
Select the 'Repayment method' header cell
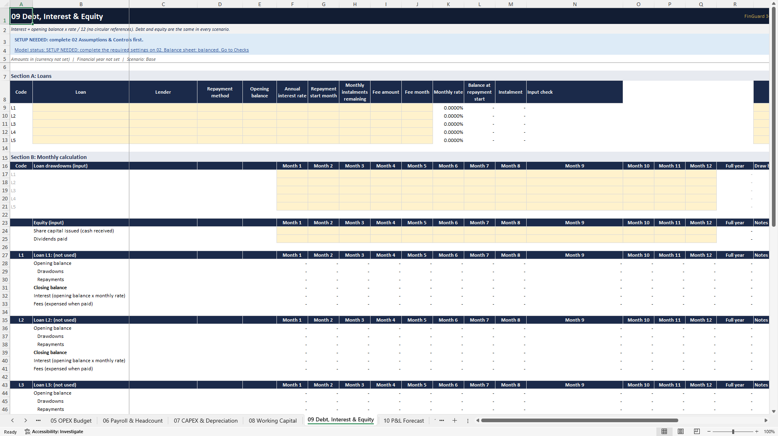tap(220, 92)
